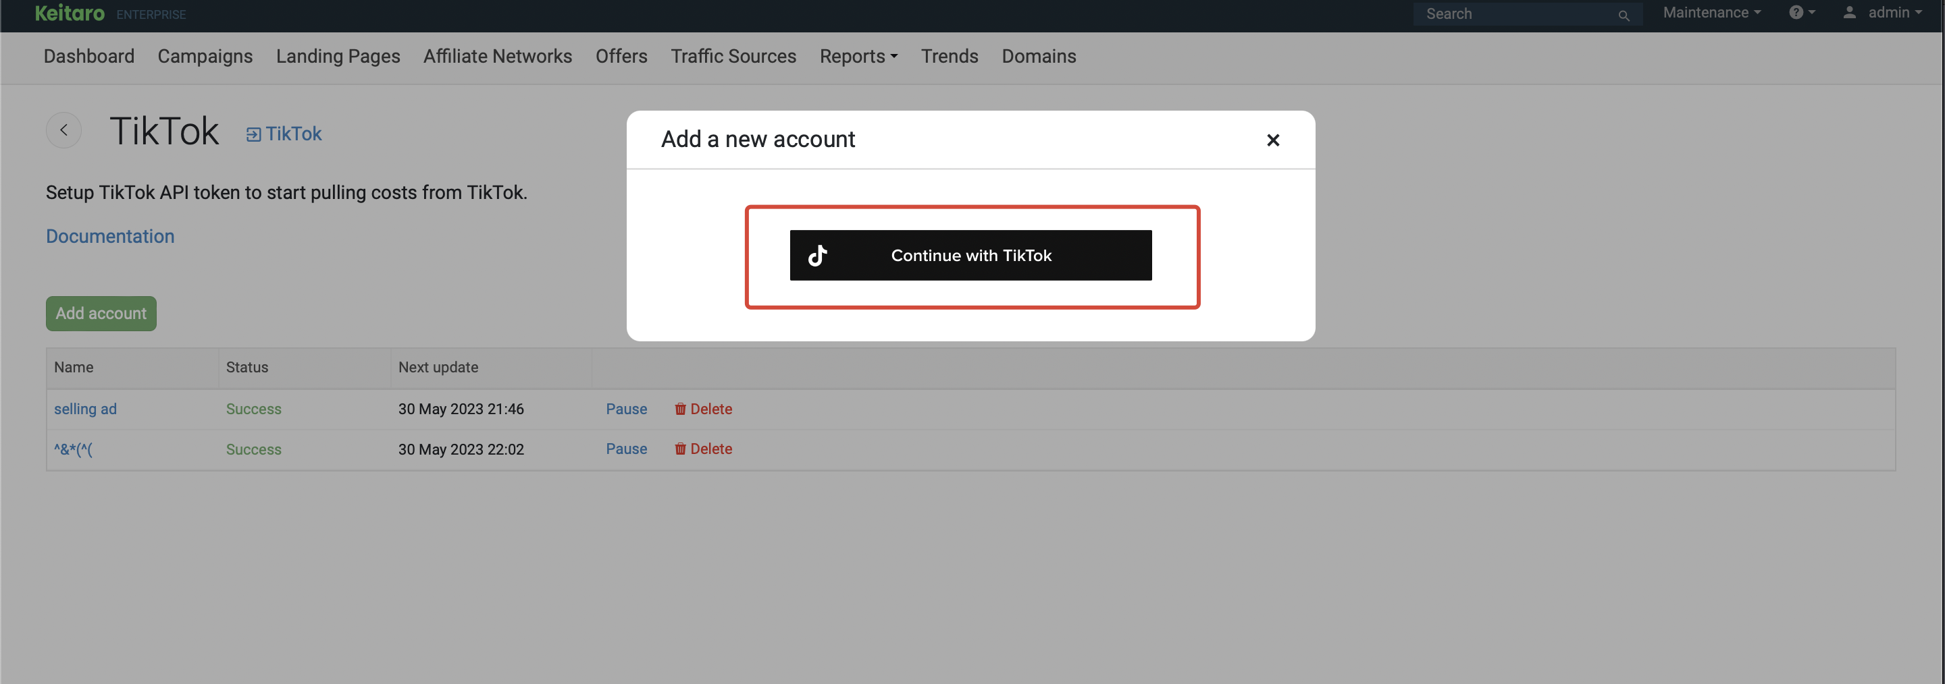Open Landing Pages
This screenshot has width=1945, height=684.
point(338,57)
